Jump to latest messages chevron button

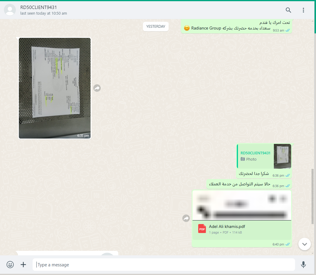[305, 244]
